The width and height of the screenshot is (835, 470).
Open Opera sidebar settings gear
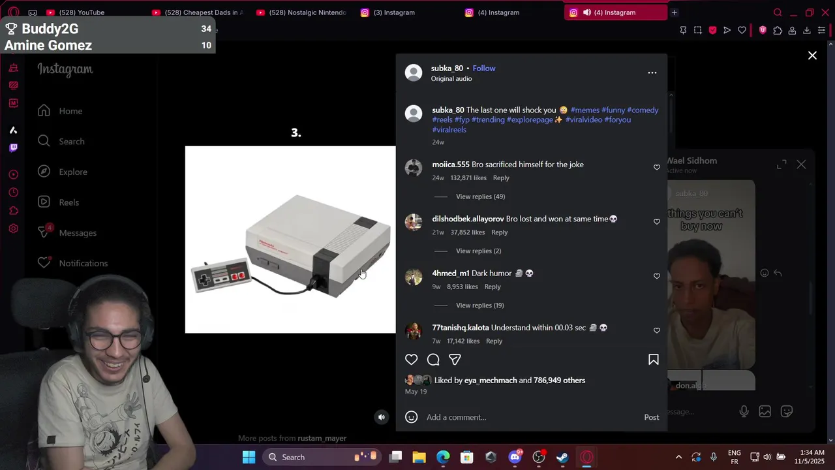coord(13,228)
